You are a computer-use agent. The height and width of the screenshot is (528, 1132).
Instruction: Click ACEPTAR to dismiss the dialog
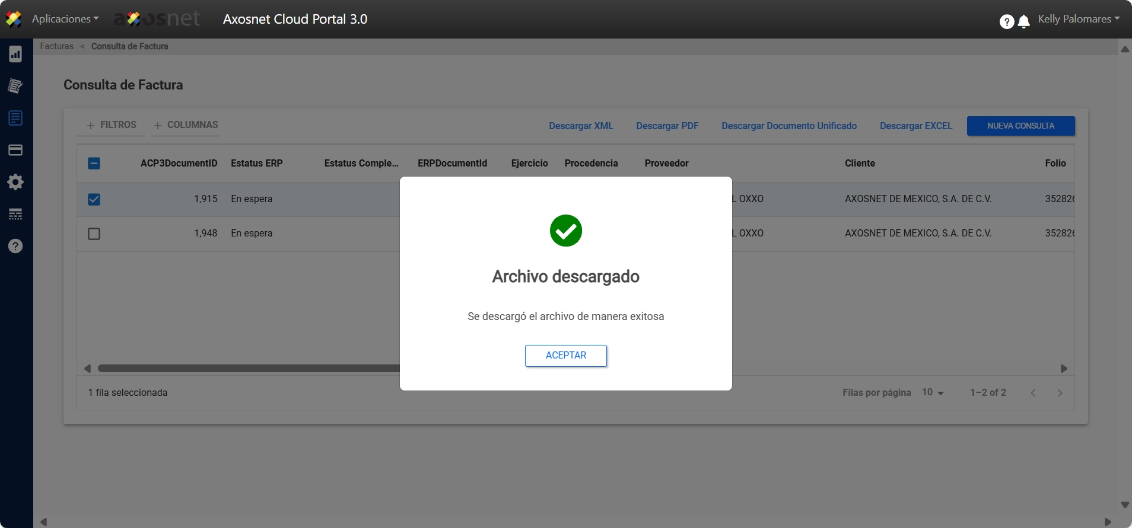(565, 356)
